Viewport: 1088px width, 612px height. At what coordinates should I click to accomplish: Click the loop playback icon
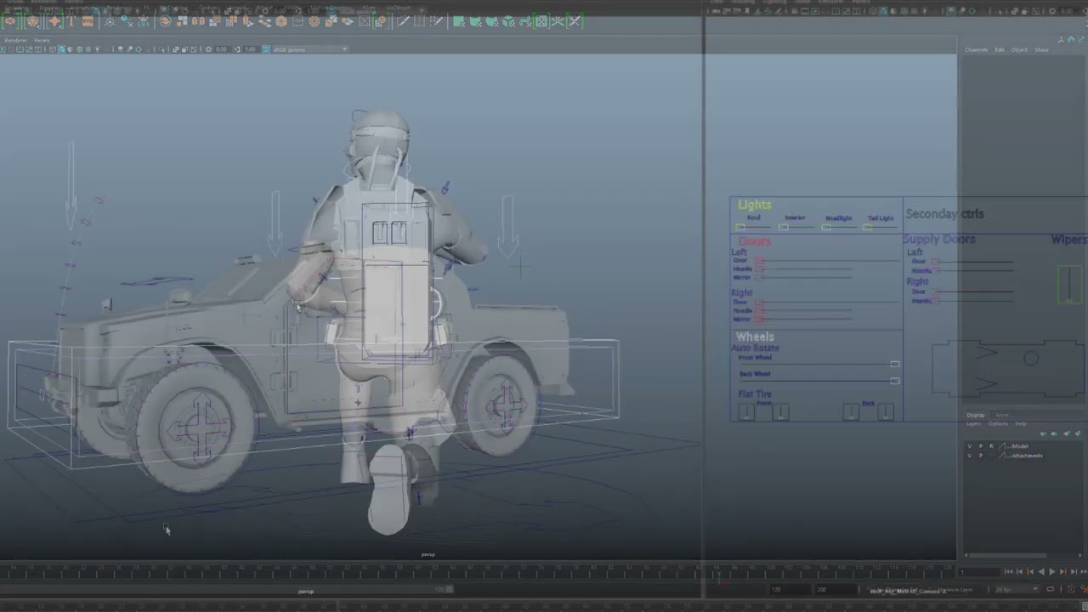click(x=1051, y=588)
